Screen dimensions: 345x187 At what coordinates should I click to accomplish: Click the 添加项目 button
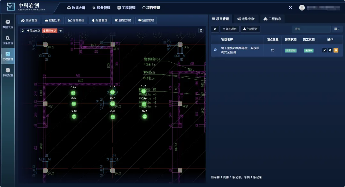pyautogui.click(x=230, y=29)
